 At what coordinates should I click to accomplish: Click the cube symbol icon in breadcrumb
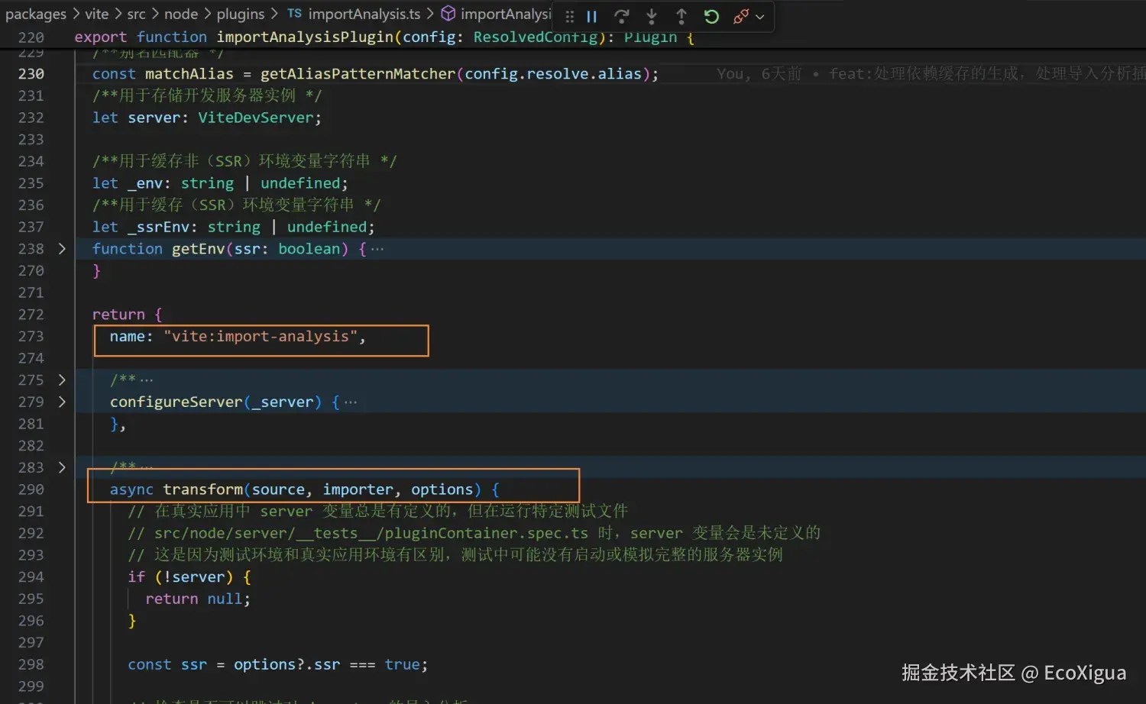pyautogui.click(x=448, y=14)
